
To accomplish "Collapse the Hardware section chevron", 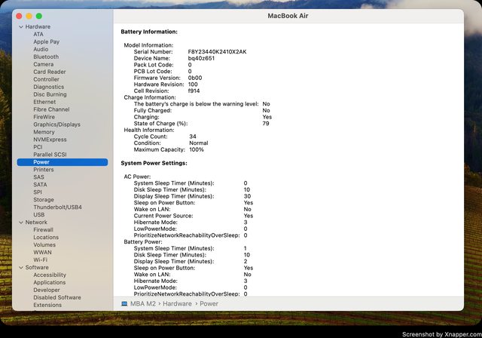I will [x=21, y=26].
